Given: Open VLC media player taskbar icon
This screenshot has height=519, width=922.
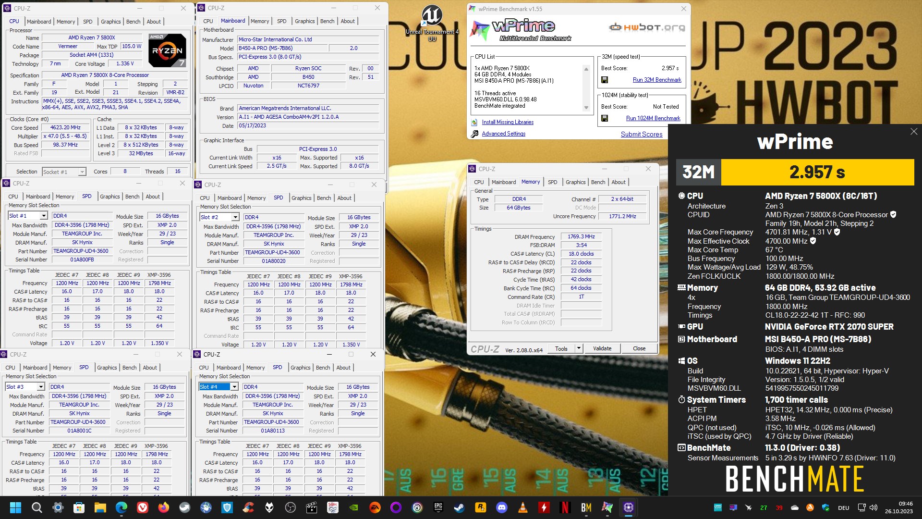Looking at the screenshot, I should 522,507.
